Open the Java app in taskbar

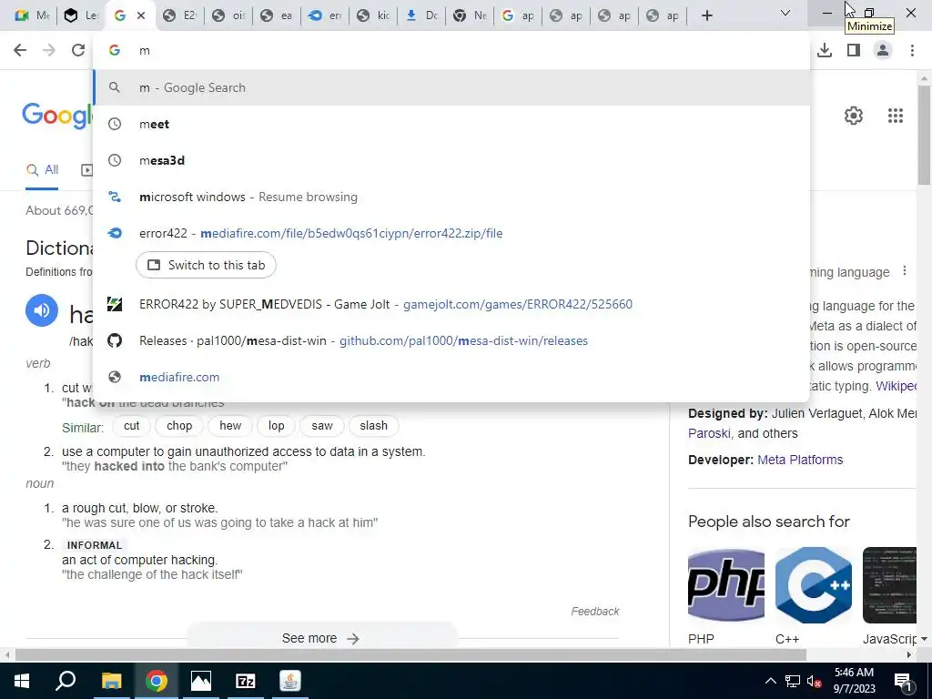[x=290, y=681]
